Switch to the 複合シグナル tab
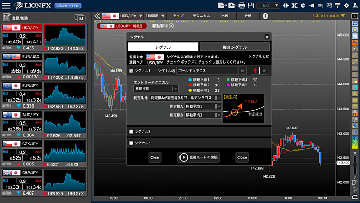 point(235,47)
